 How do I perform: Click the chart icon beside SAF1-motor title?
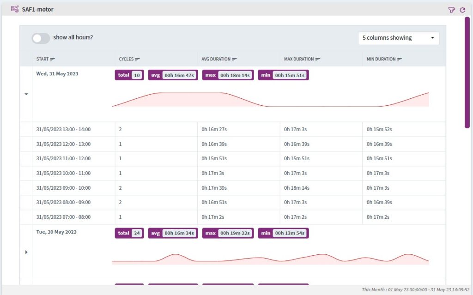tap(14, 9)
